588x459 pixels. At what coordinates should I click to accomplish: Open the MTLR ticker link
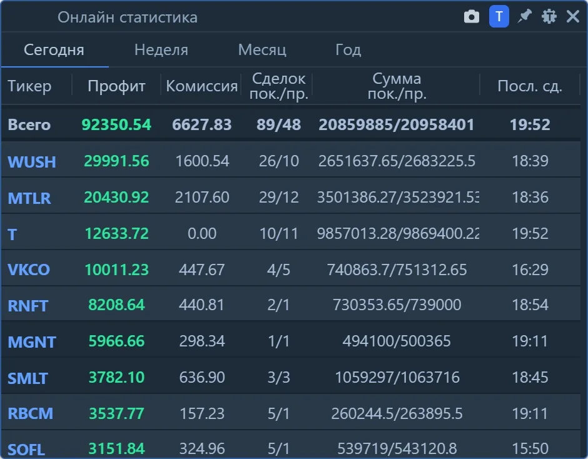[x=29, y=198]
